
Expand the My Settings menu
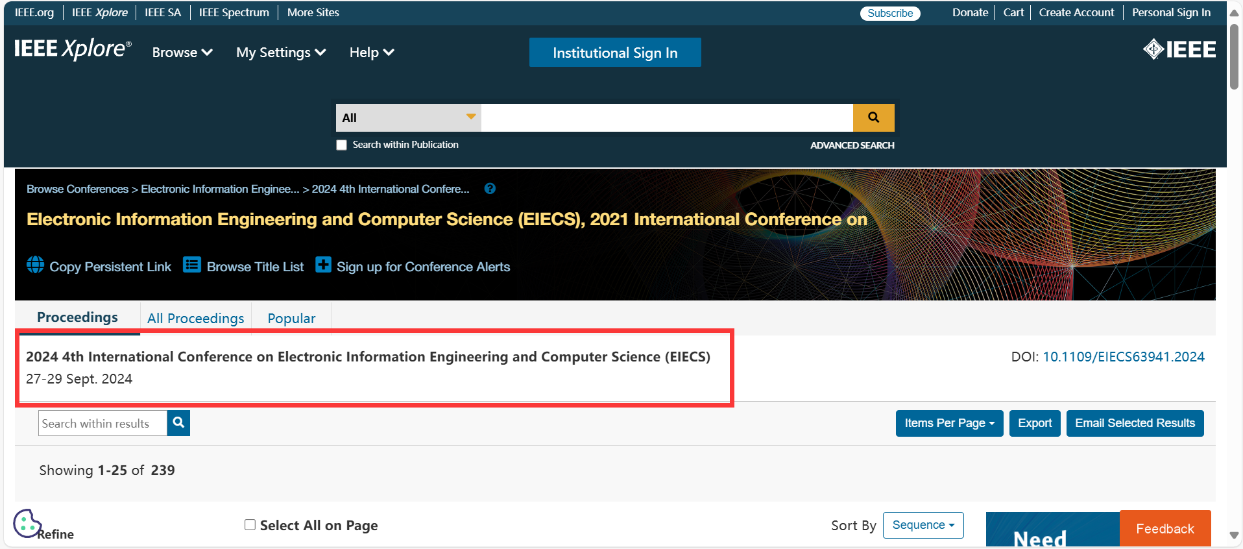pos(281,53)
